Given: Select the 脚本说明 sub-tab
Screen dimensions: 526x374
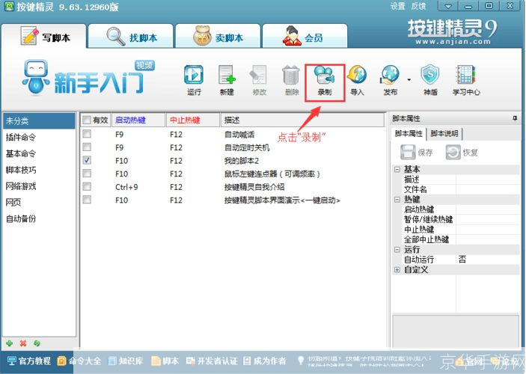Looking at the screenshot, I should pyautogui.click(x=444, y=133).
